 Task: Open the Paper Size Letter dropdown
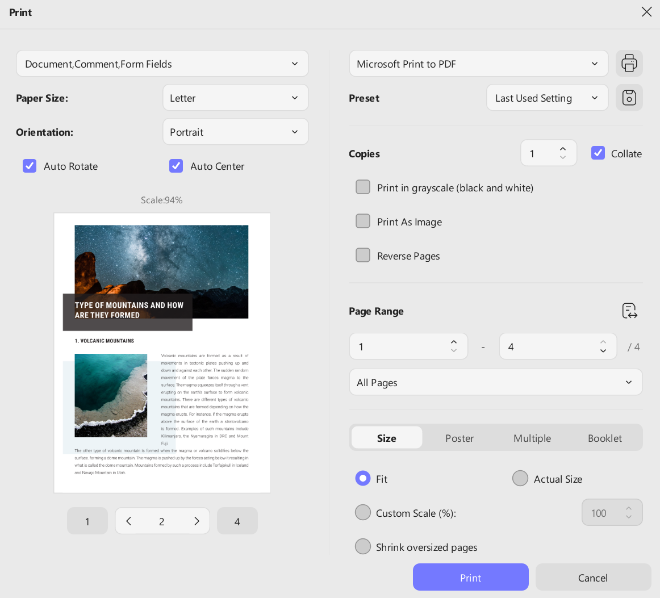236,98
